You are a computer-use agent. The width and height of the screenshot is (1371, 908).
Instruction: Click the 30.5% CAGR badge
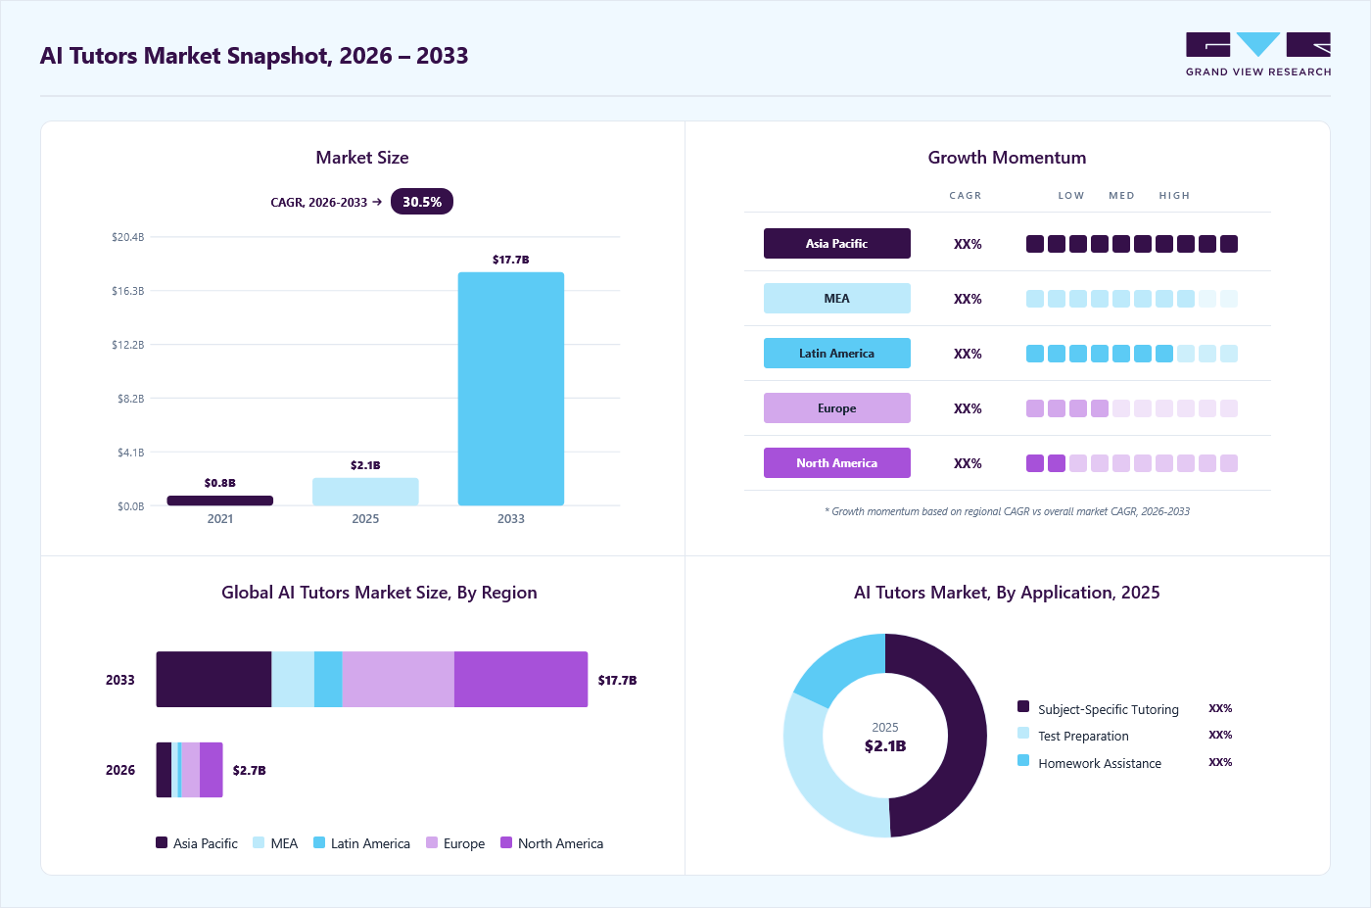(422, 202)
